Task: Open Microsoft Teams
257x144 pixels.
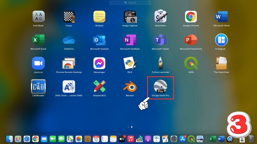Action: [160, 40]
